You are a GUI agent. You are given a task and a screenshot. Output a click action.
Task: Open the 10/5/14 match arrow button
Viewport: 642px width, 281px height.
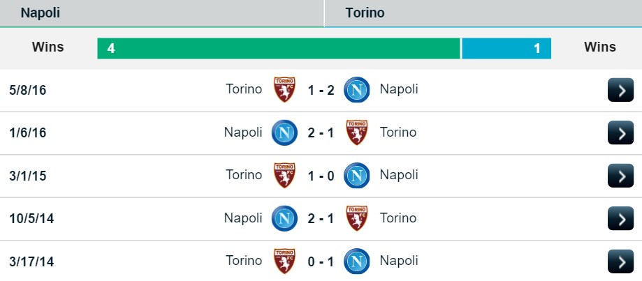point(620,218)
